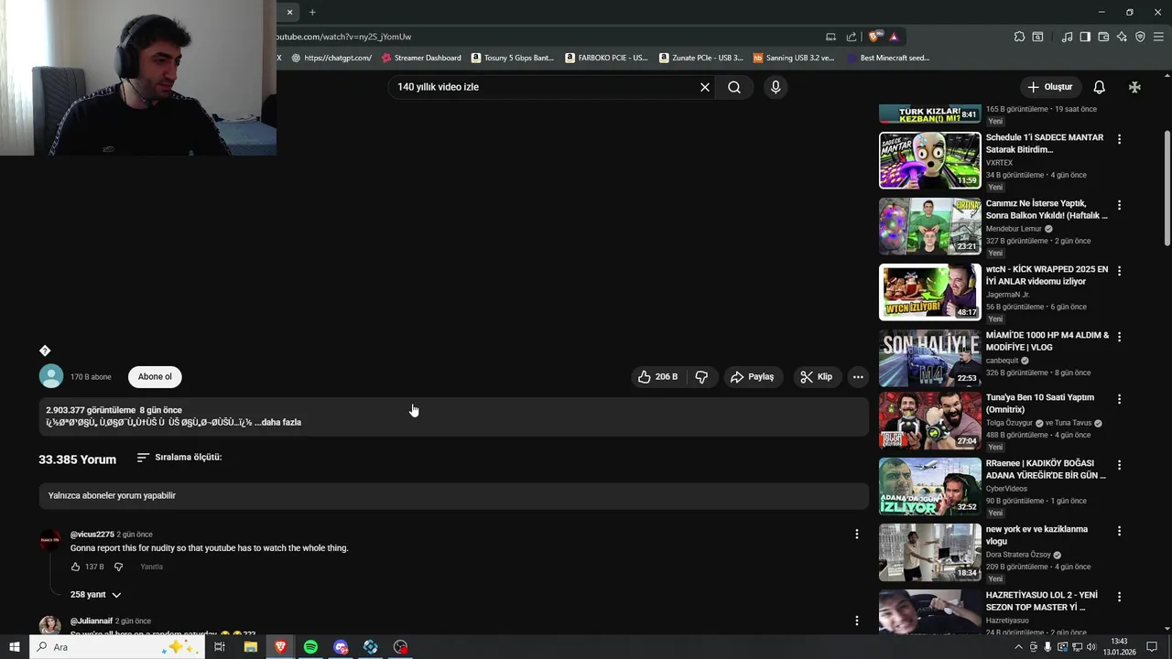The width and height of the screenshot is (1172, 659).
Task: Open account avatar menu in YouTube header
Action: (x=1134, y=87)
